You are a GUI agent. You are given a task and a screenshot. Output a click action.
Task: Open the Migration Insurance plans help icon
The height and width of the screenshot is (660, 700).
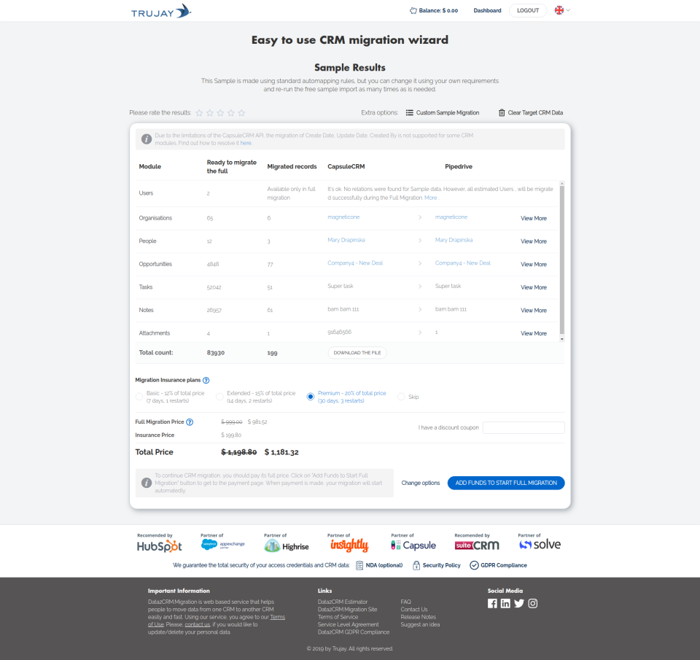click(206, 380)
